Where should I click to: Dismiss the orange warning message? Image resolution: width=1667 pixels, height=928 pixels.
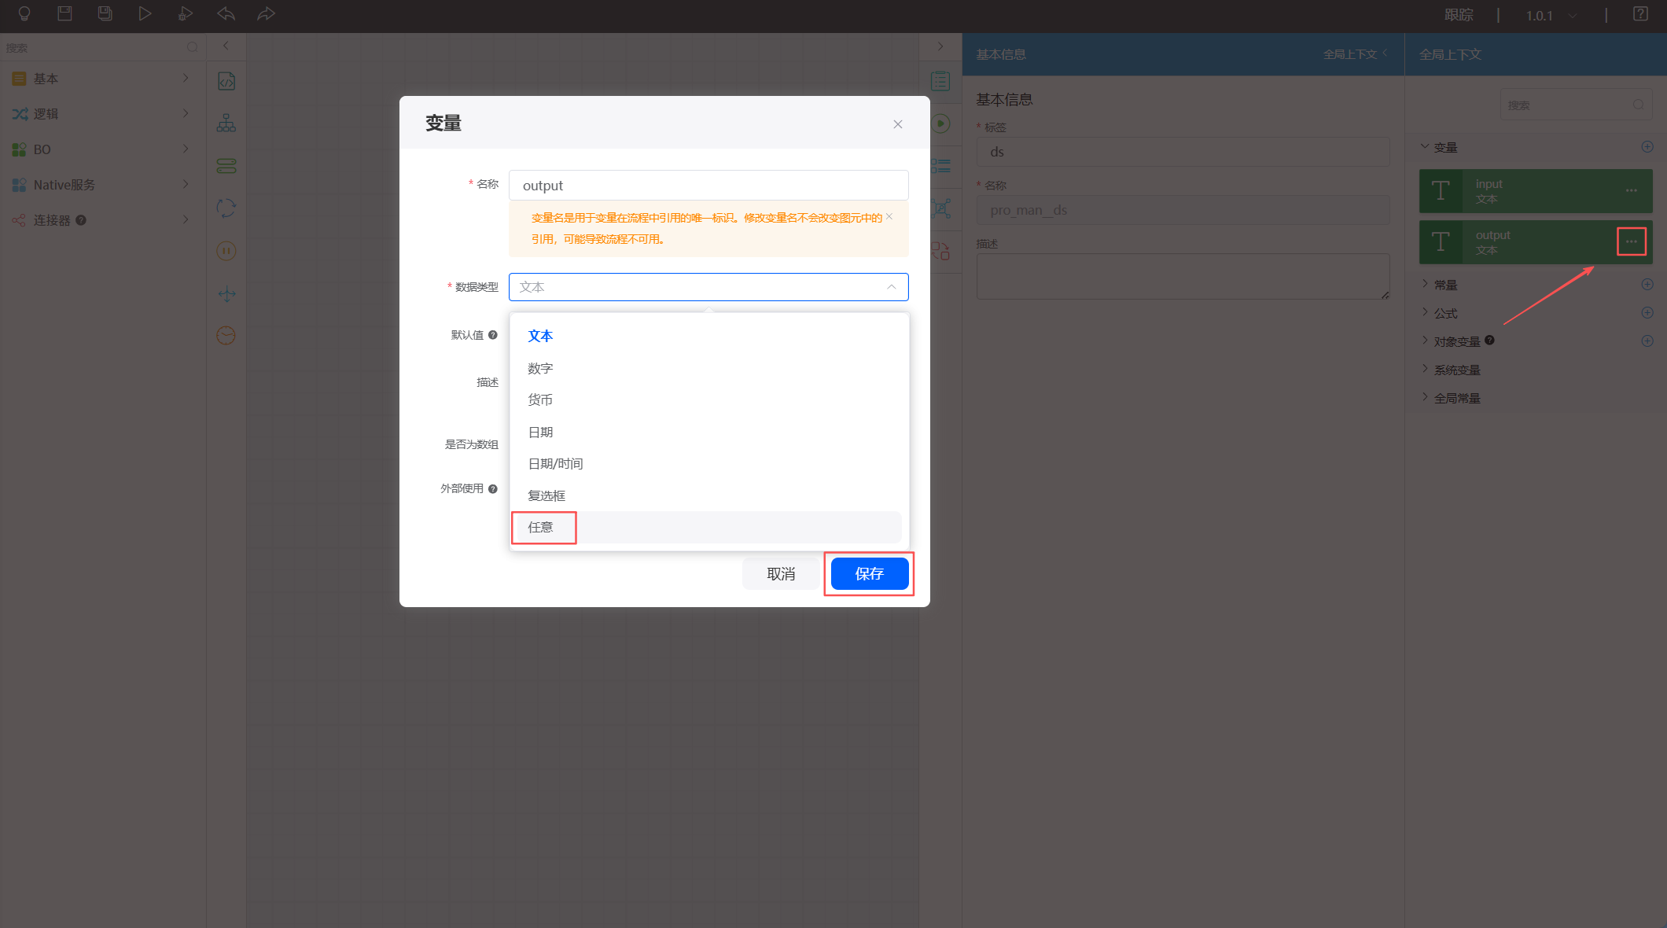[x=889, y=216]
